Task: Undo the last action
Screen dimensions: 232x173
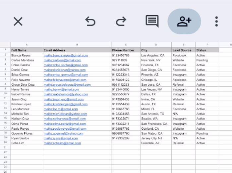Action: (x=90, y=22)
